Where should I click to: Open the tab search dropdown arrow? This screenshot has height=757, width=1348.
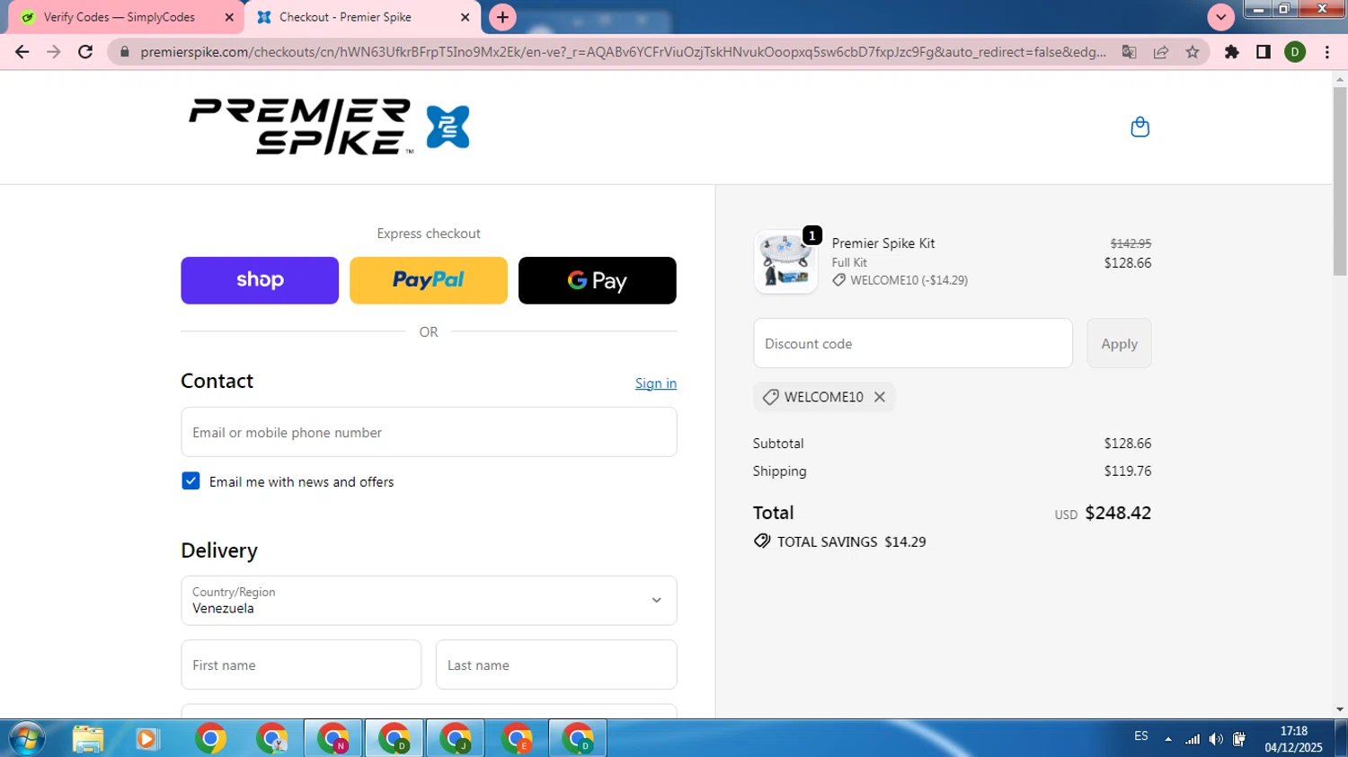pyautogui.click(x=1220, y=17)
